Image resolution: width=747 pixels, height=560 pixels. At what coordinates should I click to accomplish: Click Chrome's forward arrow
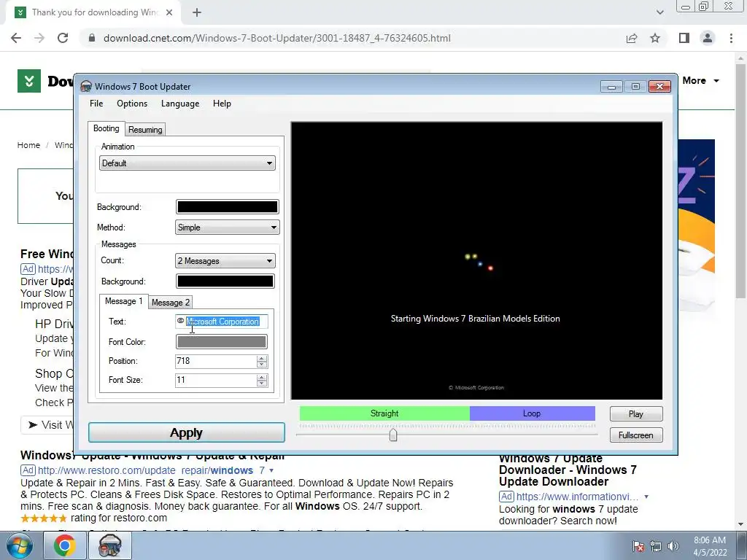tap(39, 38)
